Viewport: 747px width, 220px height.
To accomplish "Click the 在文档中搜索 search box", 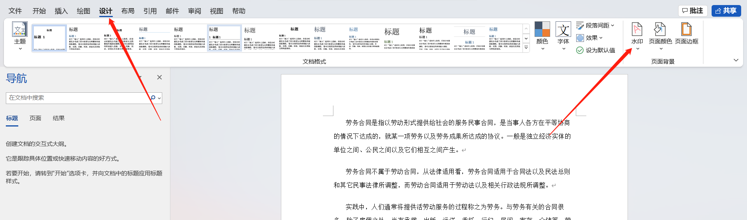I will tap(78, 98).
